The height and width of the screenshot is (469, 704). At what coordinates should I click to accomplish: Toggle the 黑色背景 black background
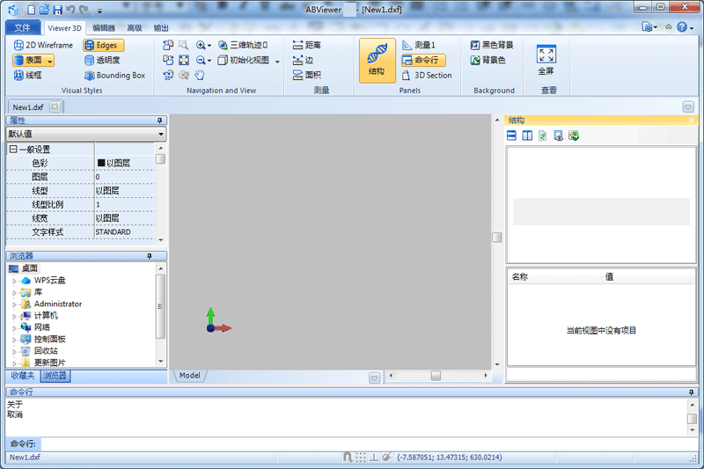(491, 45)
